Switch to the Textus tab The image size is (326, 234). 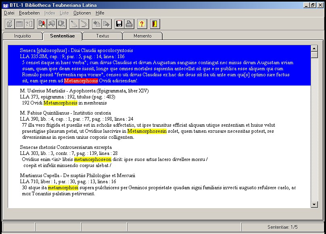tap(102, 36)
